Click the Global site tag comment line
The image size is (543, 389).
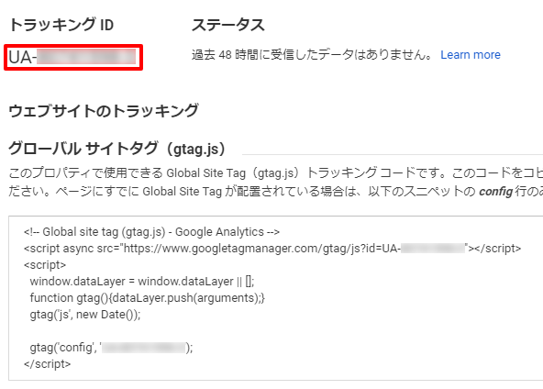tap(151, 232)
